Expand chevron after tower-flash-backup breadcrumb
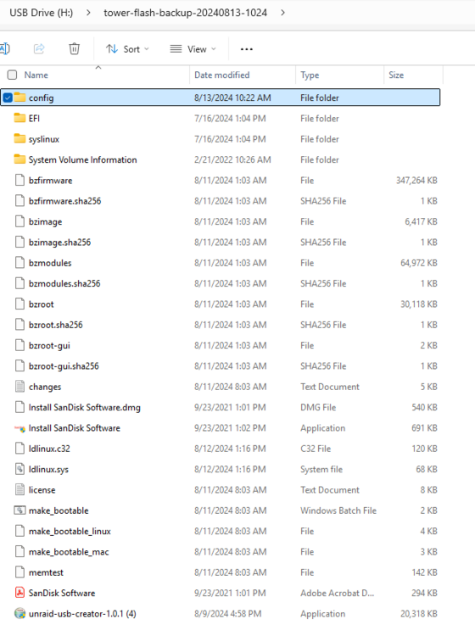Screen dimensions: 475x636 pyautogui.click(x=282, y=13)
